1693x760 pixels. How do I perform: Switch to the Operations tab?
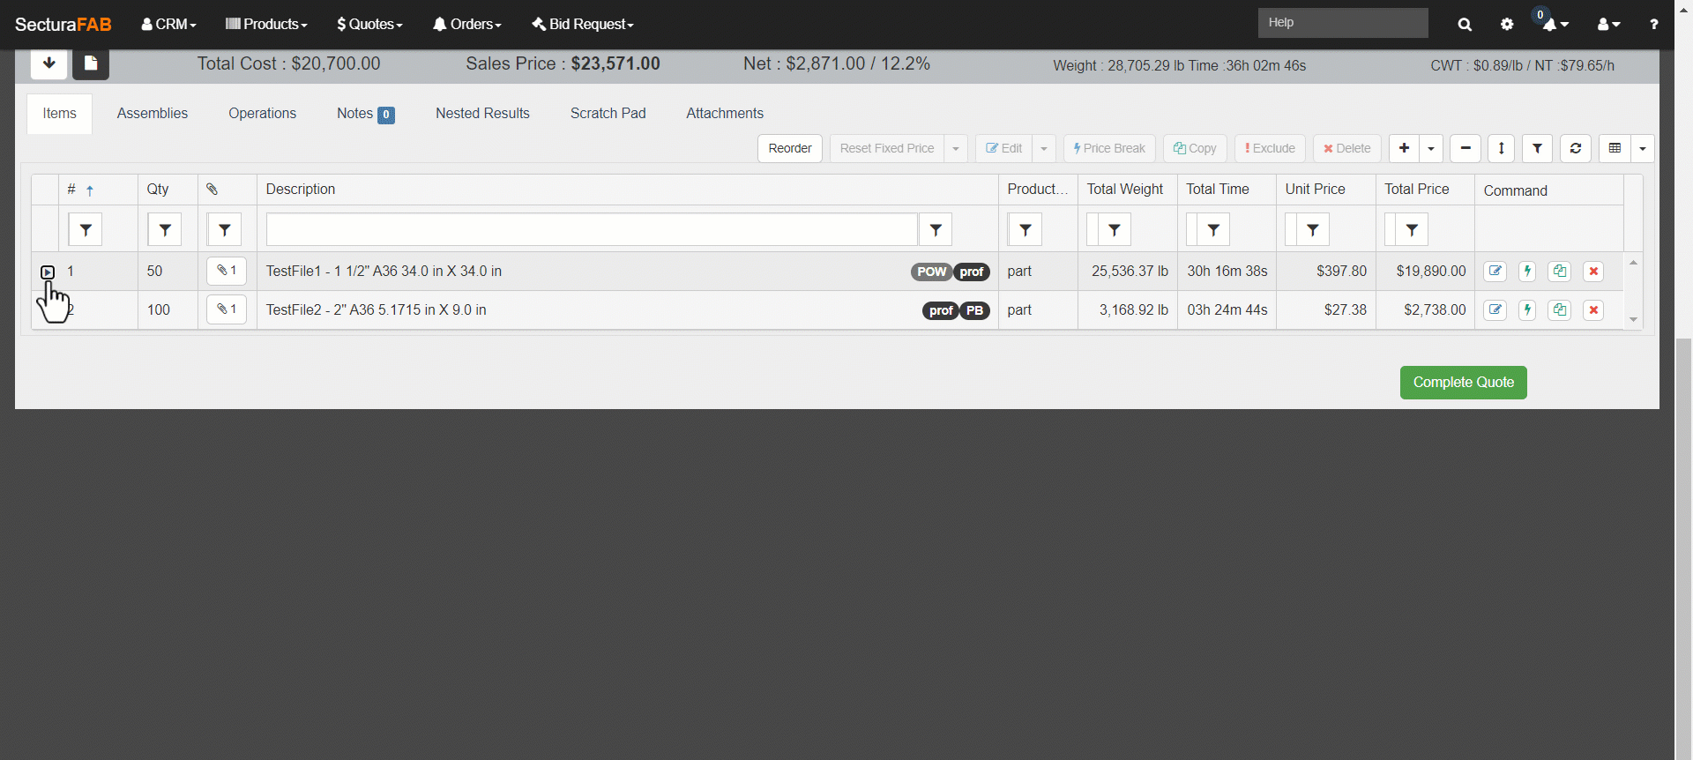(x=262, y=113)
